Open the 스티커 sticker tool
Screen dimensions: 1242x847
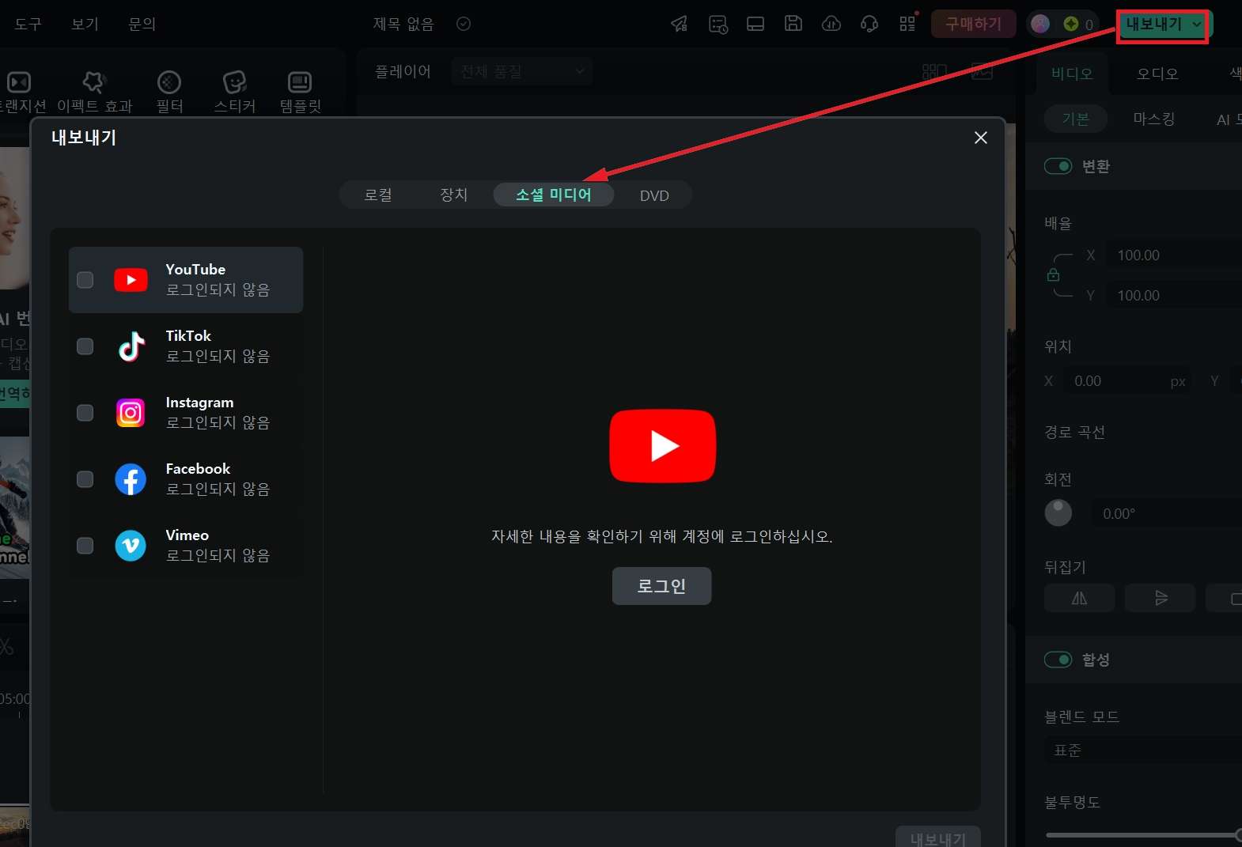pos(235,92)
